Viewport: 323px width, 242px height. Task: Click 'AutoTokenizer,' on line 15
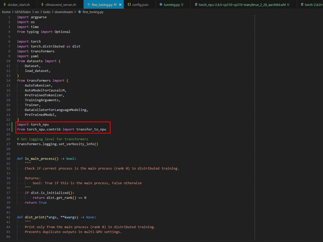(x=38, y=85)
